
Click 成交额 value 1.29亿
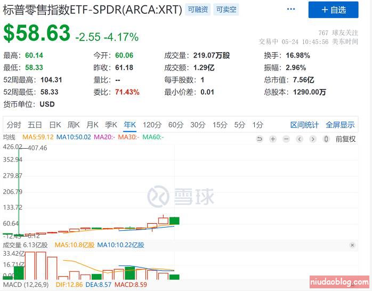point(204,68)
